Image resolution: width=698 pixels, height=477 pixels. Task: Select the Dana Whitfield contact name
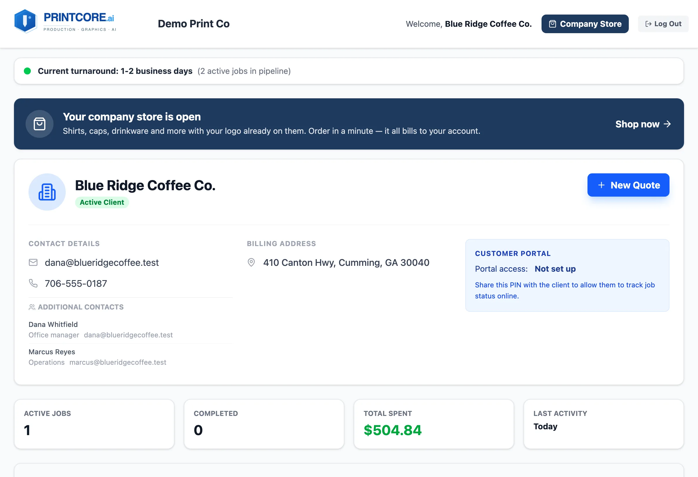click(53, 324)
